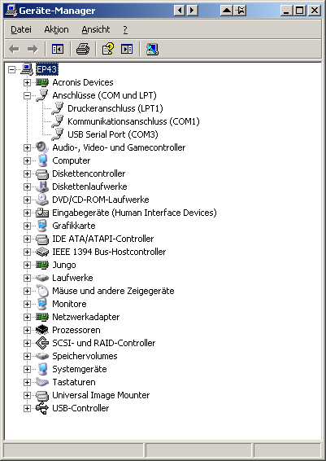This screenshot has width=326, height=461.
Task: Toggle the console tree pane toolbar icon
Action: point(58,49)
